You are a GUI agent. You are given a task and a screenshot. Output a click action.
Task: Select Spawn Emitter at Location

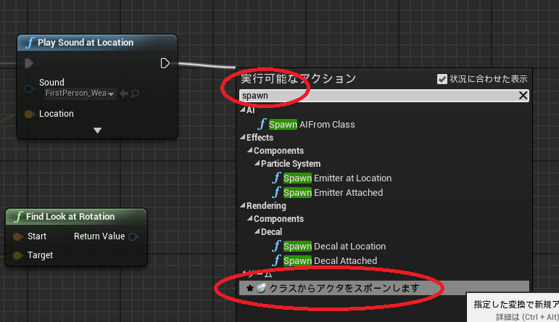337,178
